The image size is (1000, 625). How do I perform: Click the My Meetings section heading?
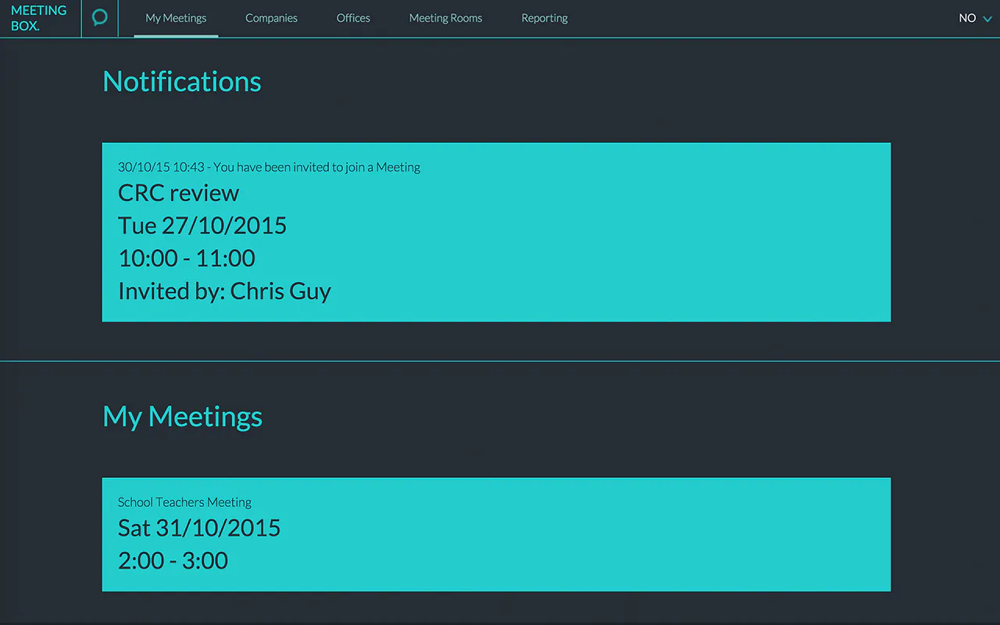tap(182, 416)
